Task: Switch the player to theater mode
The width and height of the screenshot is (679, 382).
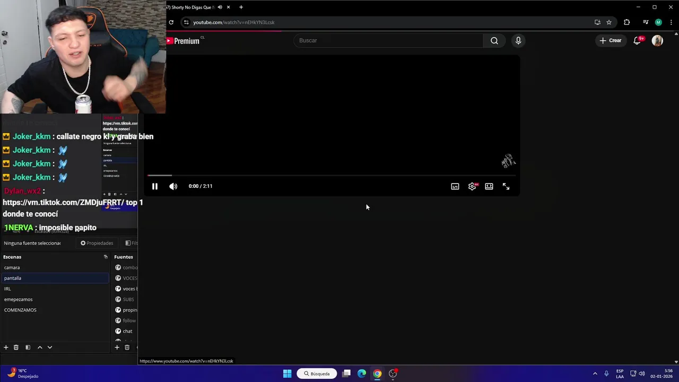Action: tap(489, 186)
